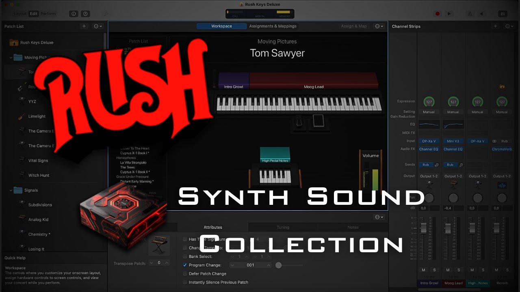Solo the Moog Lead channel strip
The image size is (520, 292).
point(459,270)
